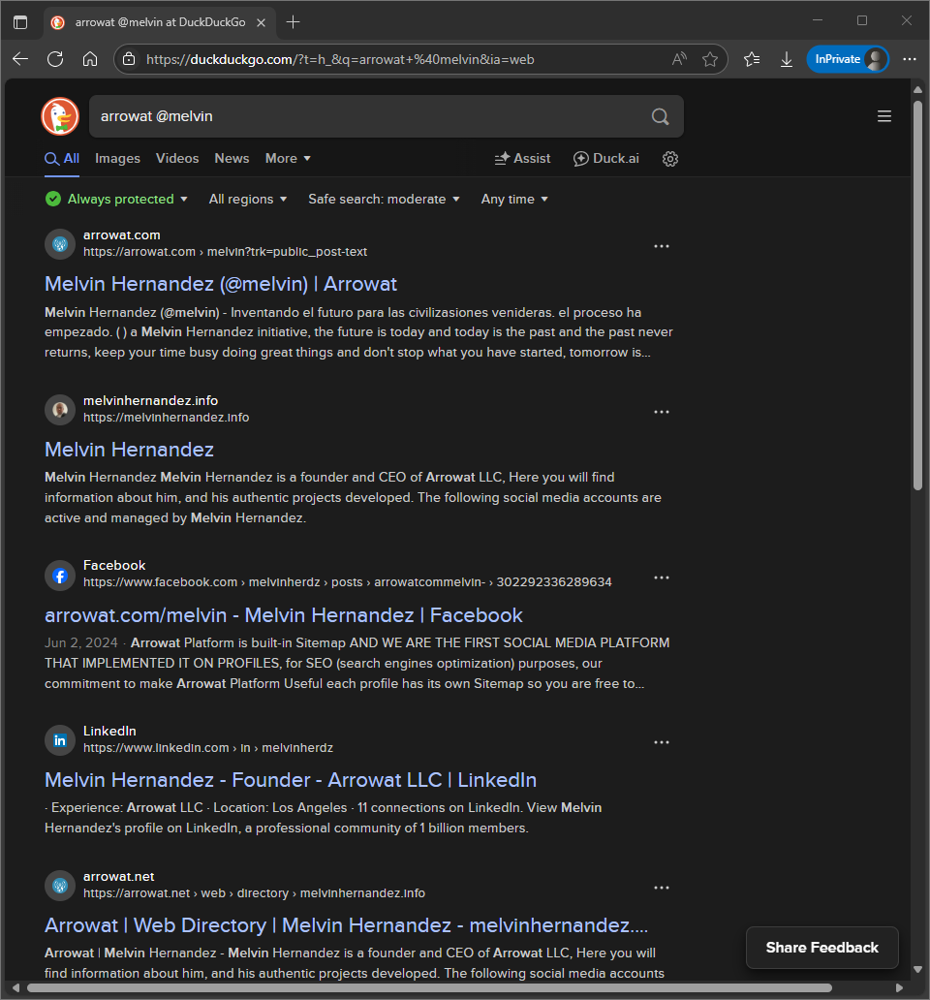930x1000 pixels.
Task: Click the Share Feedback button
Action: click(x=822, y=948)
